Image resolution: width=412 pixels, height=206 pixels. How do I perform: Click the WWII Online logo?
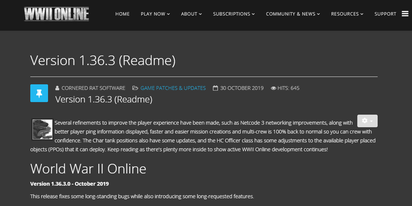56,14
